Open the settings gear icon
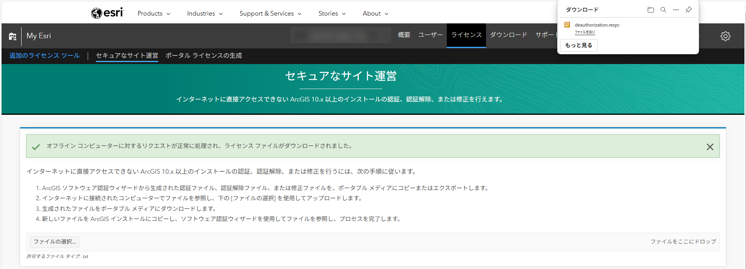The height and width of the screenshot is (269, 746). coord(725,36)
